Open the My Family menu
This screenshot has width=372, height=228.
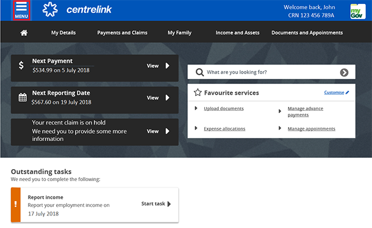click(180, 33)
